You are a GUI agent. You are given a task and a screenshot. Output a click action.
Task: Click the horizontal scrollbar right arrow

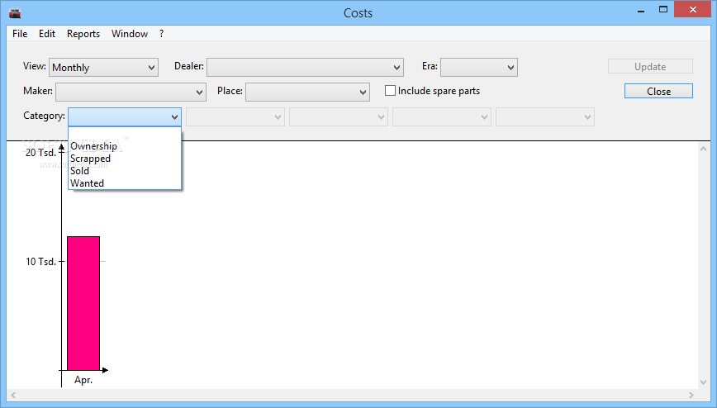tap(691, 395)
